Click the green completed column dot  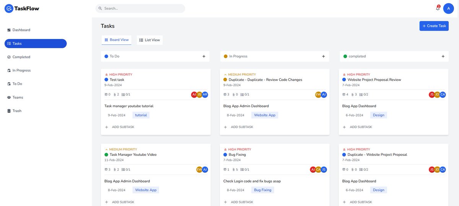click(x=345, y=56)
